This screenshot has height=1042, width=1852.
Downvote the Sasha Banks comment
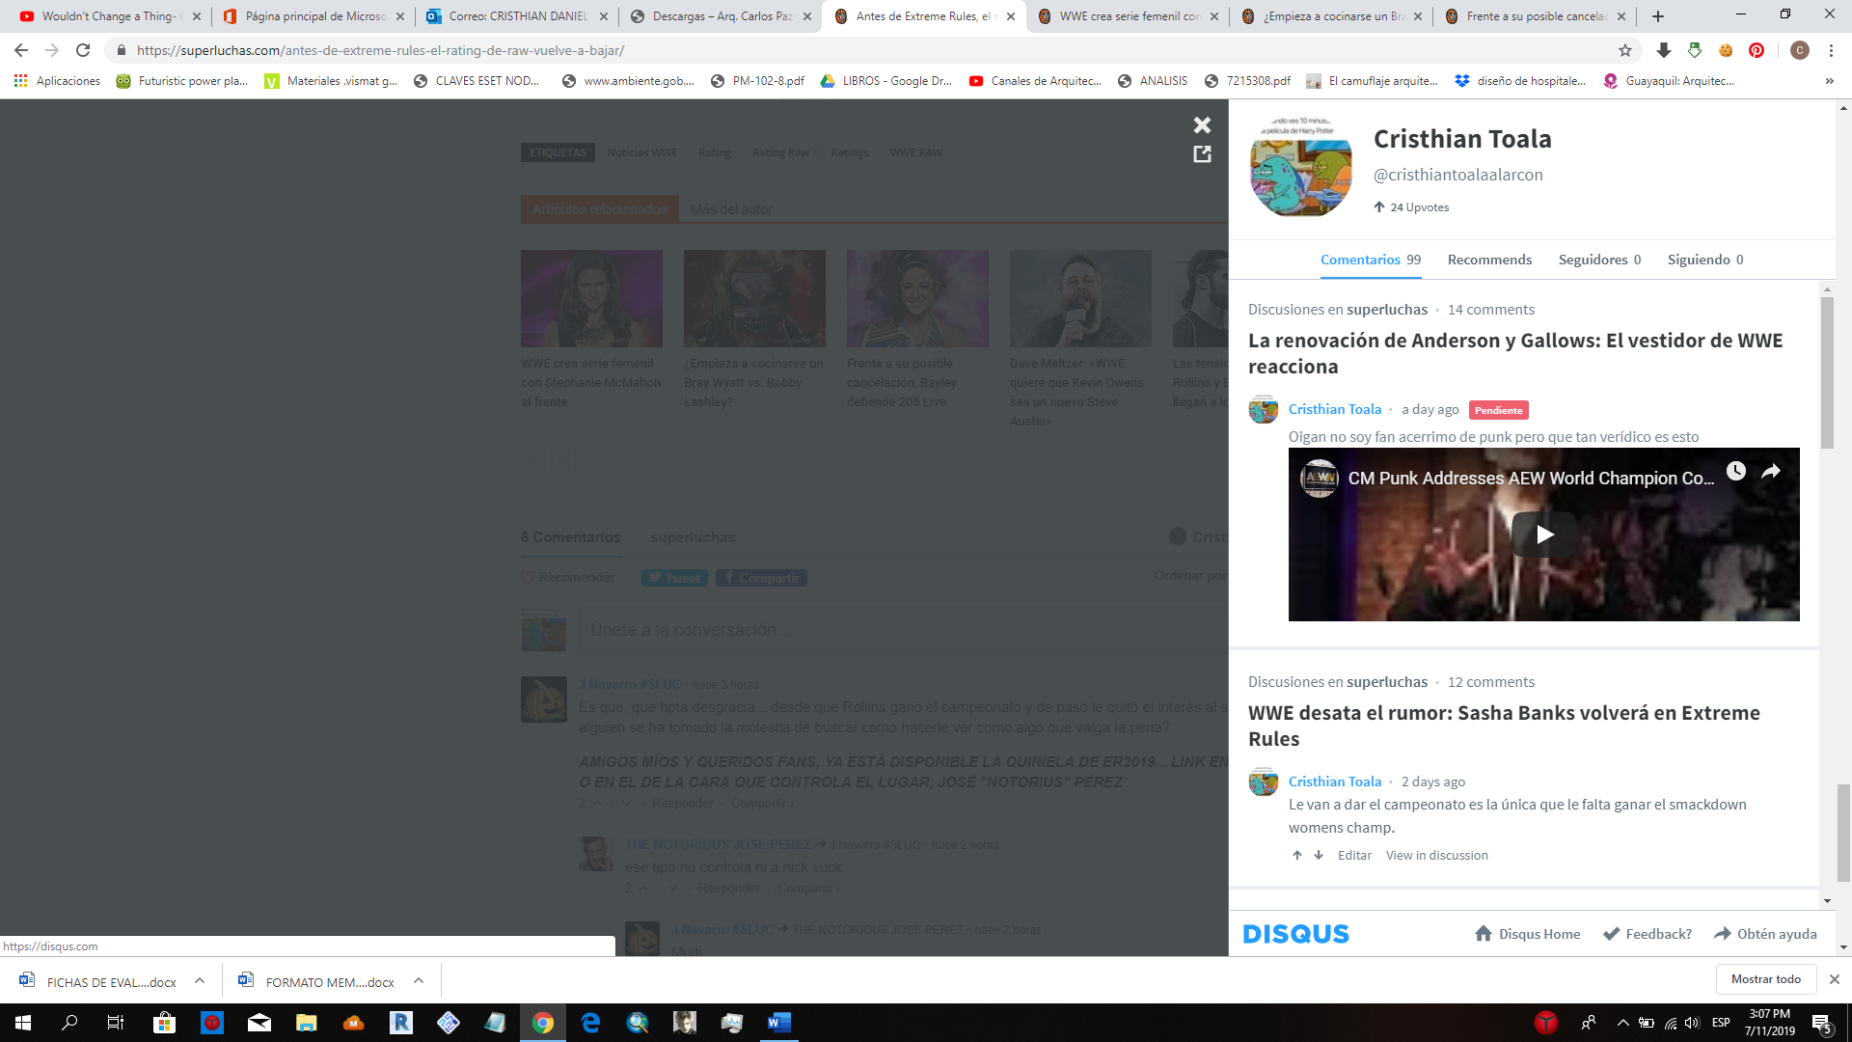1319,855
